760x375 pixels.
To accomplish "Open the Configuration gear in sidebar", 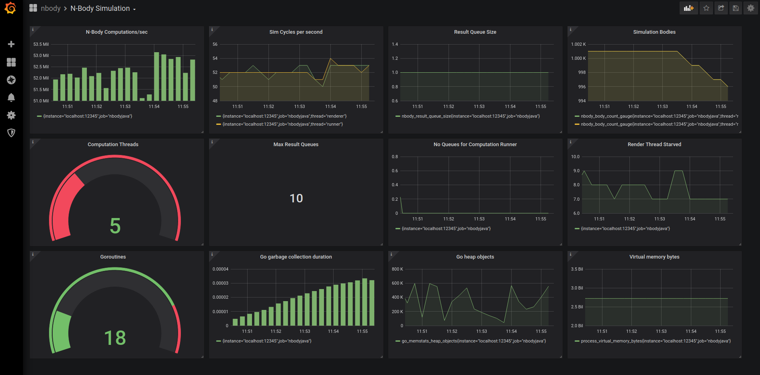I will (11, 115).
